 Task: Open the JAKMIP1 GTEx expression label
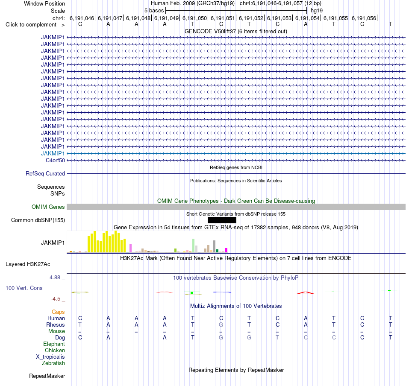point(53,243)
